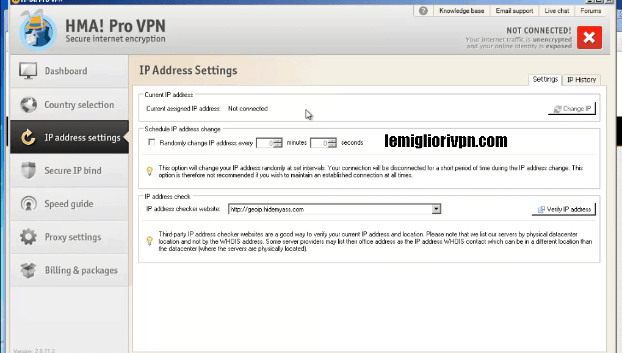Switch to the IP History tab
Screen dimensions: 622x353
[581, 80]
